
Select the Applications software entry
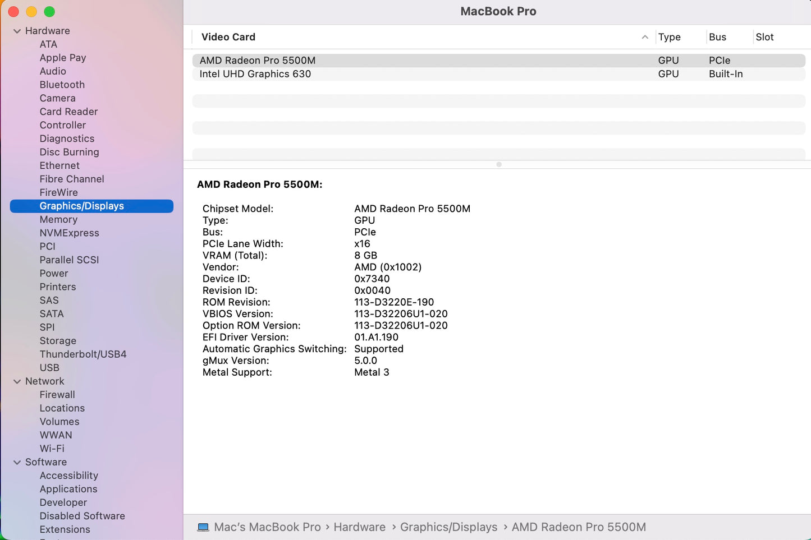(68, 489)
